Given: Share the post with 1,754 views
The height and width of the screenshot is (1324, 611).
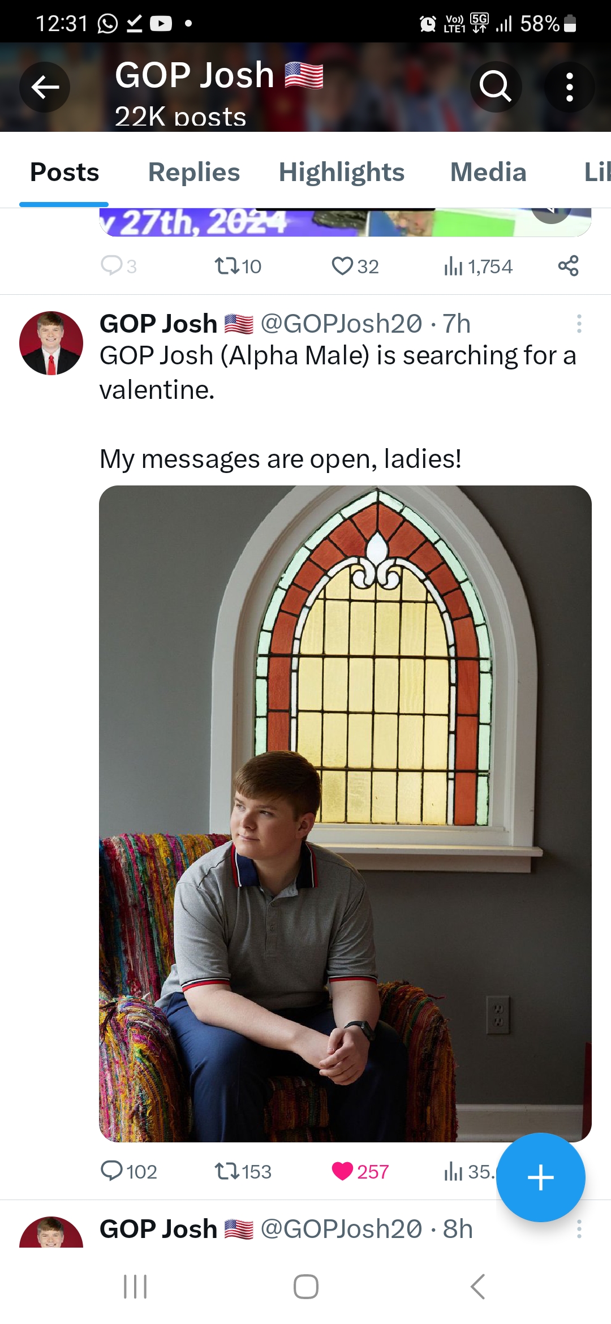Looking at the screenshot, I should [568, 265].
